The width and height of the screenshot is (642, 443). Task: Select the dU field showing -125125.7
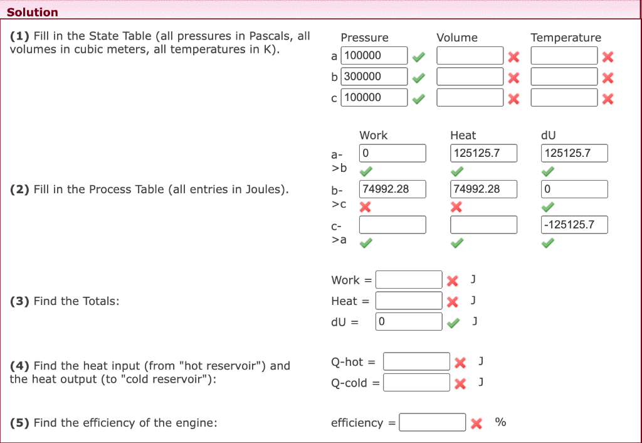click(x=574, y=224)
